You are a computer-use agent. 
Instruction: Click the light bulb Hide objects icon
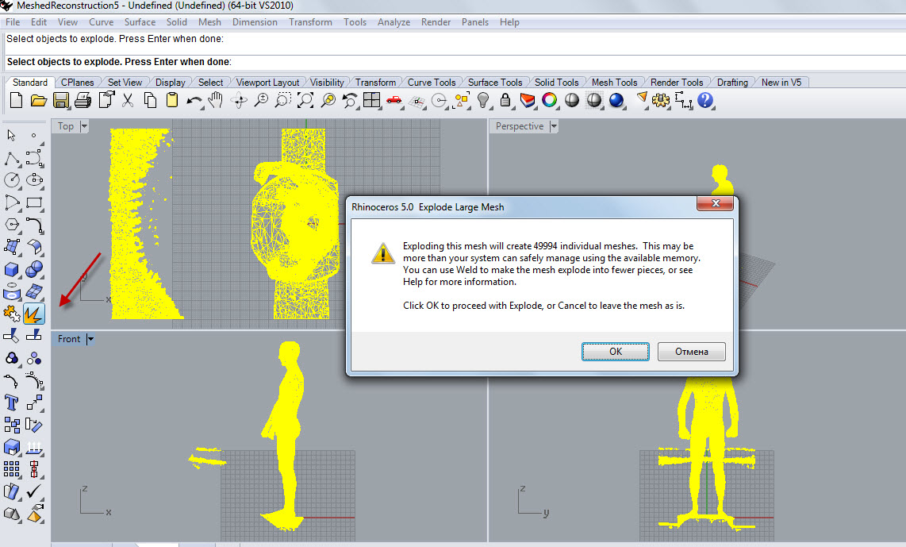click(483, 101)
